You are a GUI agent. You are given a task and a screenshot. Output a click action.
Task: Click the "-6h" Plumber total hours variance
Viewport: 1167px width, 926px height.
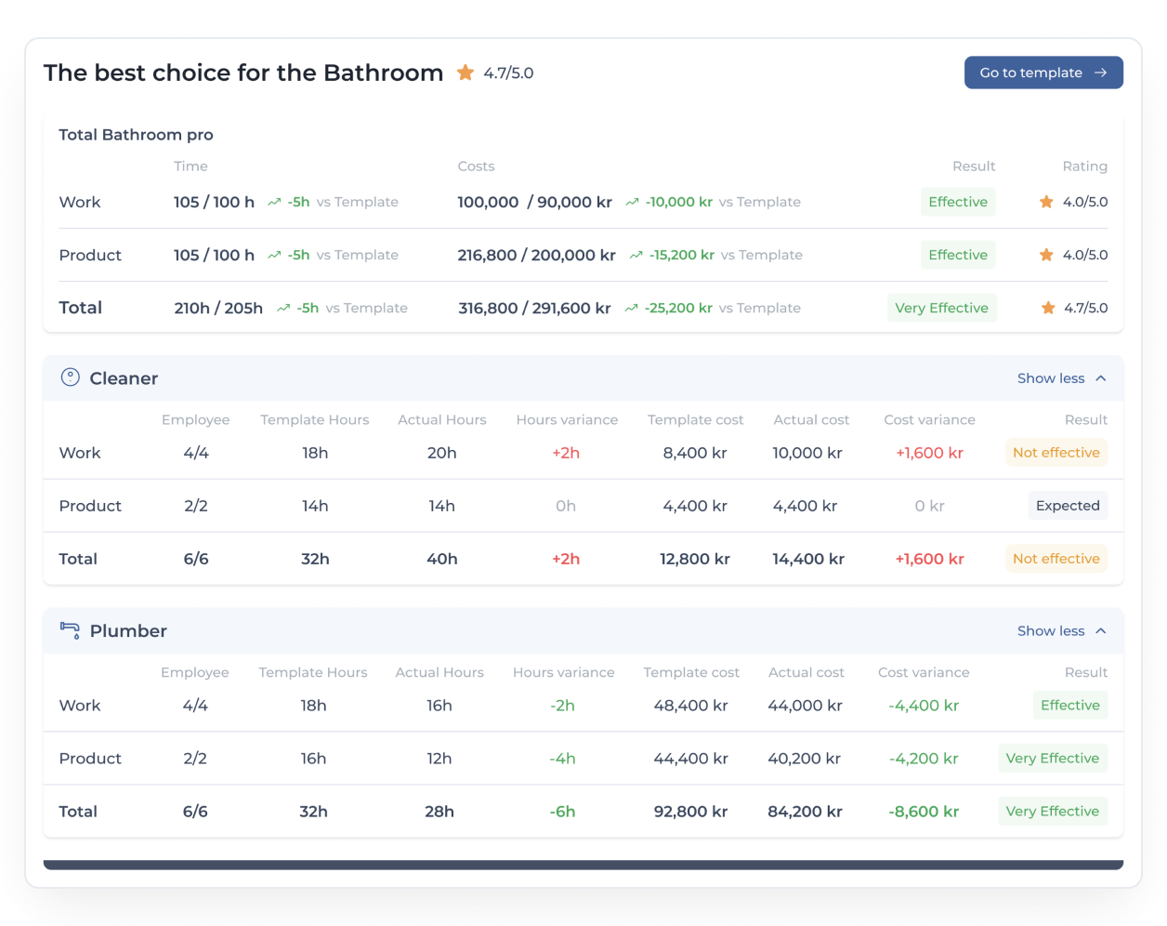pos(563,812)
